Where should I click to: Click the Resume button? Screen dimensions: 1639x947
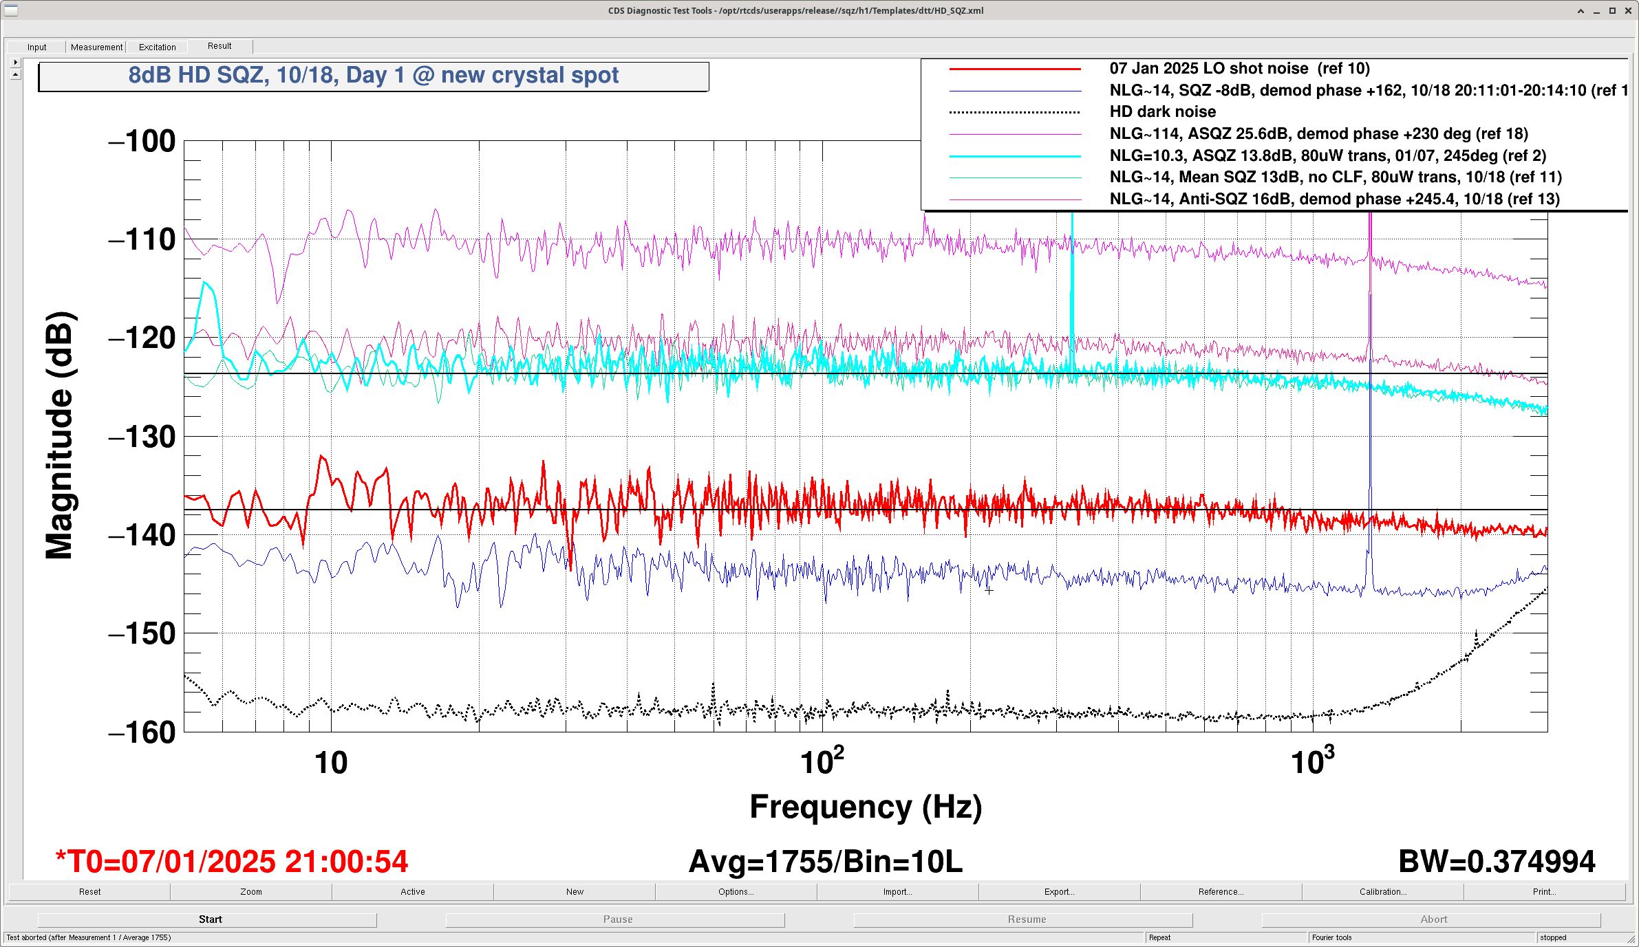tap(1023, 919)
